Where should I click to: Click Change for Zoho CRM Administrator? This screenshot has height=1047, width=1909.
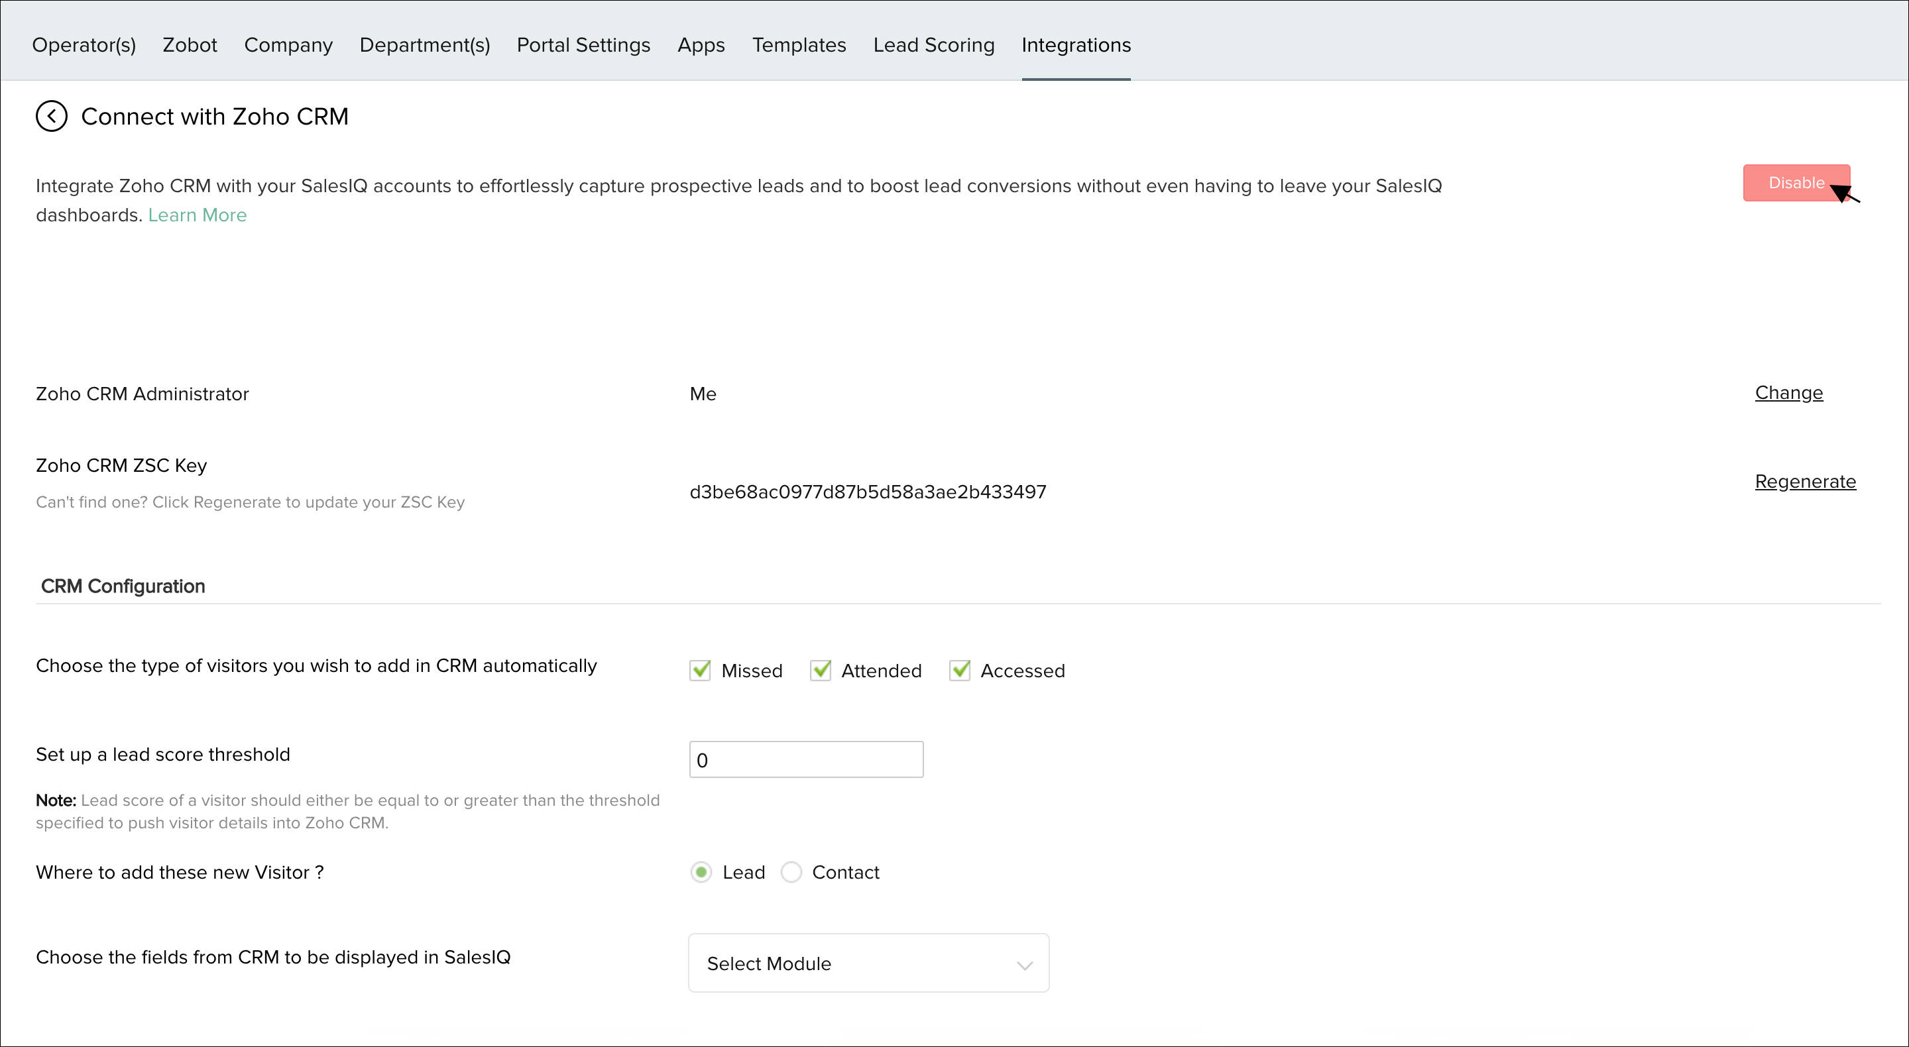pyautogui.click(x=1789, y=393)
